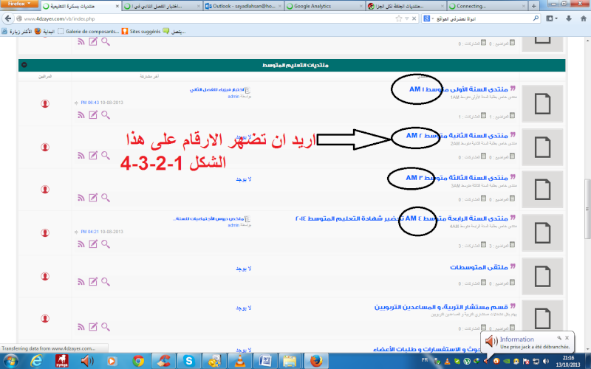The width and height of the screenshot is (591, 369).
Task: Switch to the Connecting... tab
Action: point(487,6)
